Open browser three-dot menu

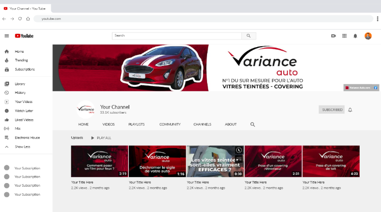pyautogui.click(x=377, y=19)
